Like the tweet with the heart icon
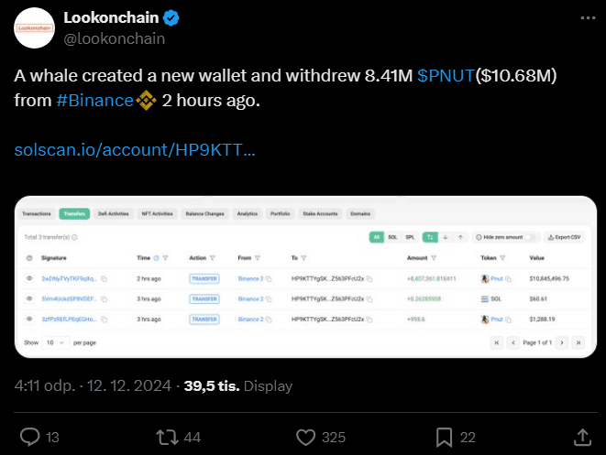 pyautogui.click(x=304, y=437)
